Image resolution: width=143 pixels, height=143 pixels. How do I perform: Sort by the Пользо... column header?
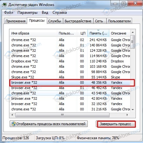click(x=67, y=33)
